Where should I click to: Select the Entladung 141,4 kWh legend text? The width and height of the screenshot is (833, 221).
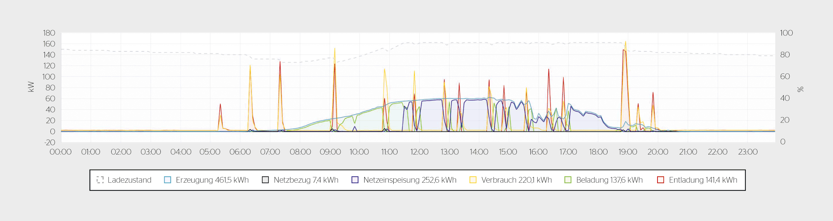[703, 180]
